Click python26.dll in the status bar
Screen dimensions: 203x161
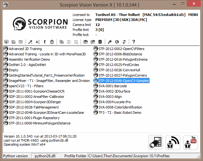tap(45, 156)
